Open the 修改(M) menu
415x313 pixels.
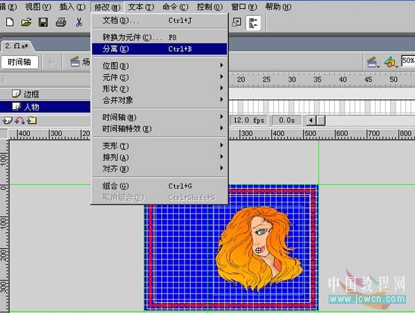pyautogui.click(x=107, y=7)
